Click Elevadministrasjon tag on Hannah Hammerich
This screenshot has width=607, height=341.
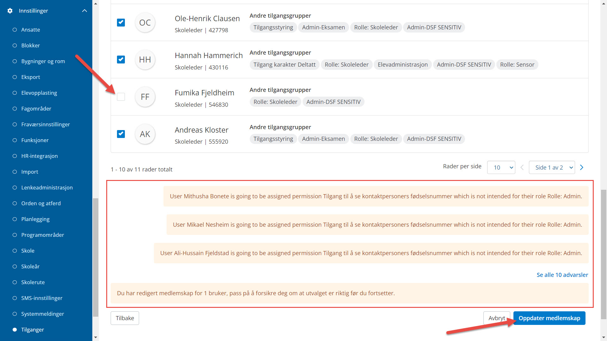pos(402,64)
